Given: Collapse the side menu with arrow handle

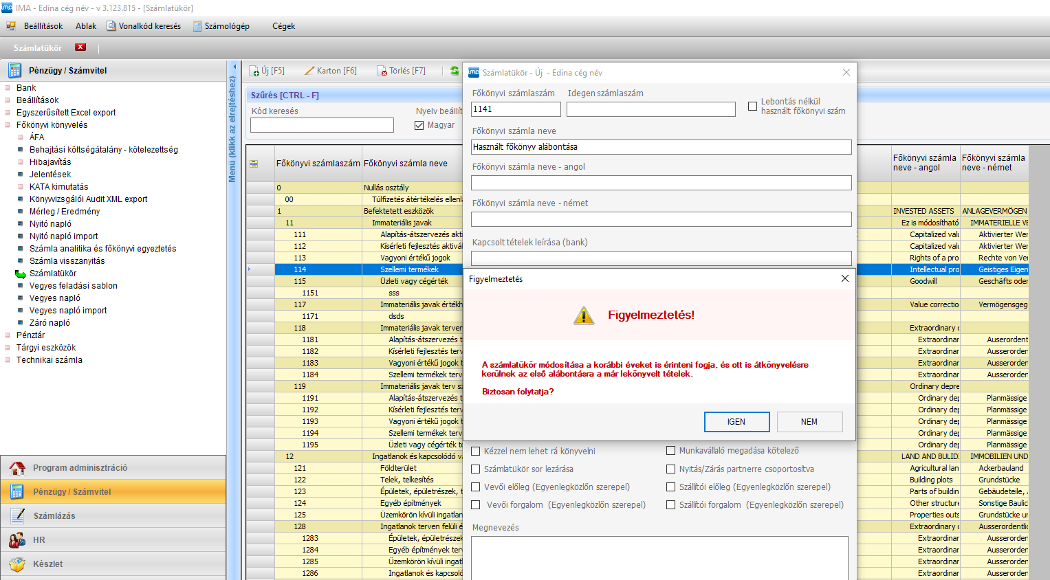Looking at the screenshot, I should click(x=234, y=67).
